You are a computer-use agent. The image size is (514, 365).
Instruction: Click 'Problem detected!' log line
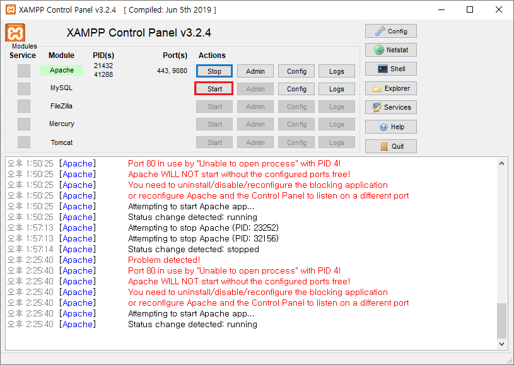(164, 260)
